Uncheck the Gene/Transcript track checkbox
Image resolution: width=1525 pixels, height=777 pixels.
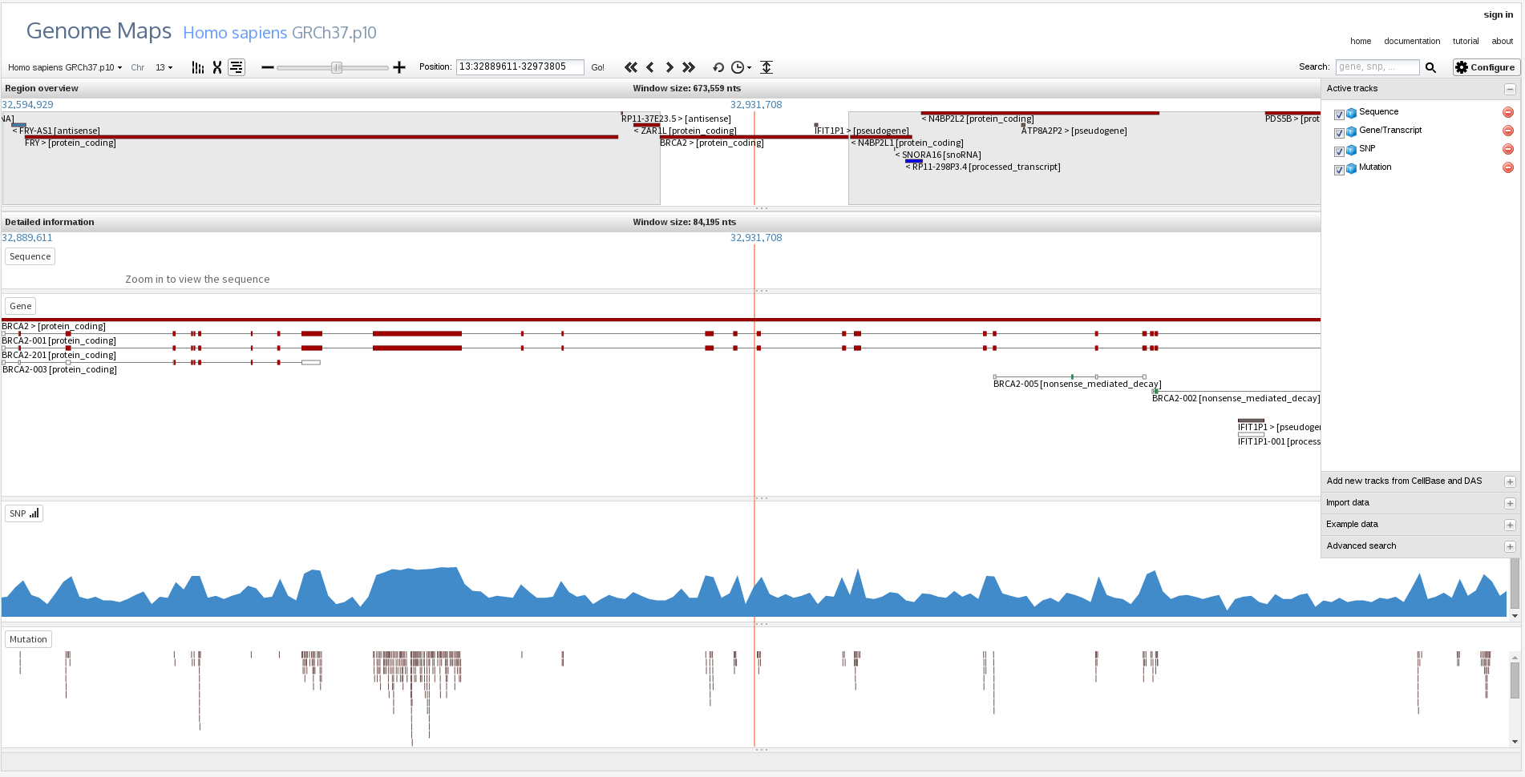(1339, 133)
